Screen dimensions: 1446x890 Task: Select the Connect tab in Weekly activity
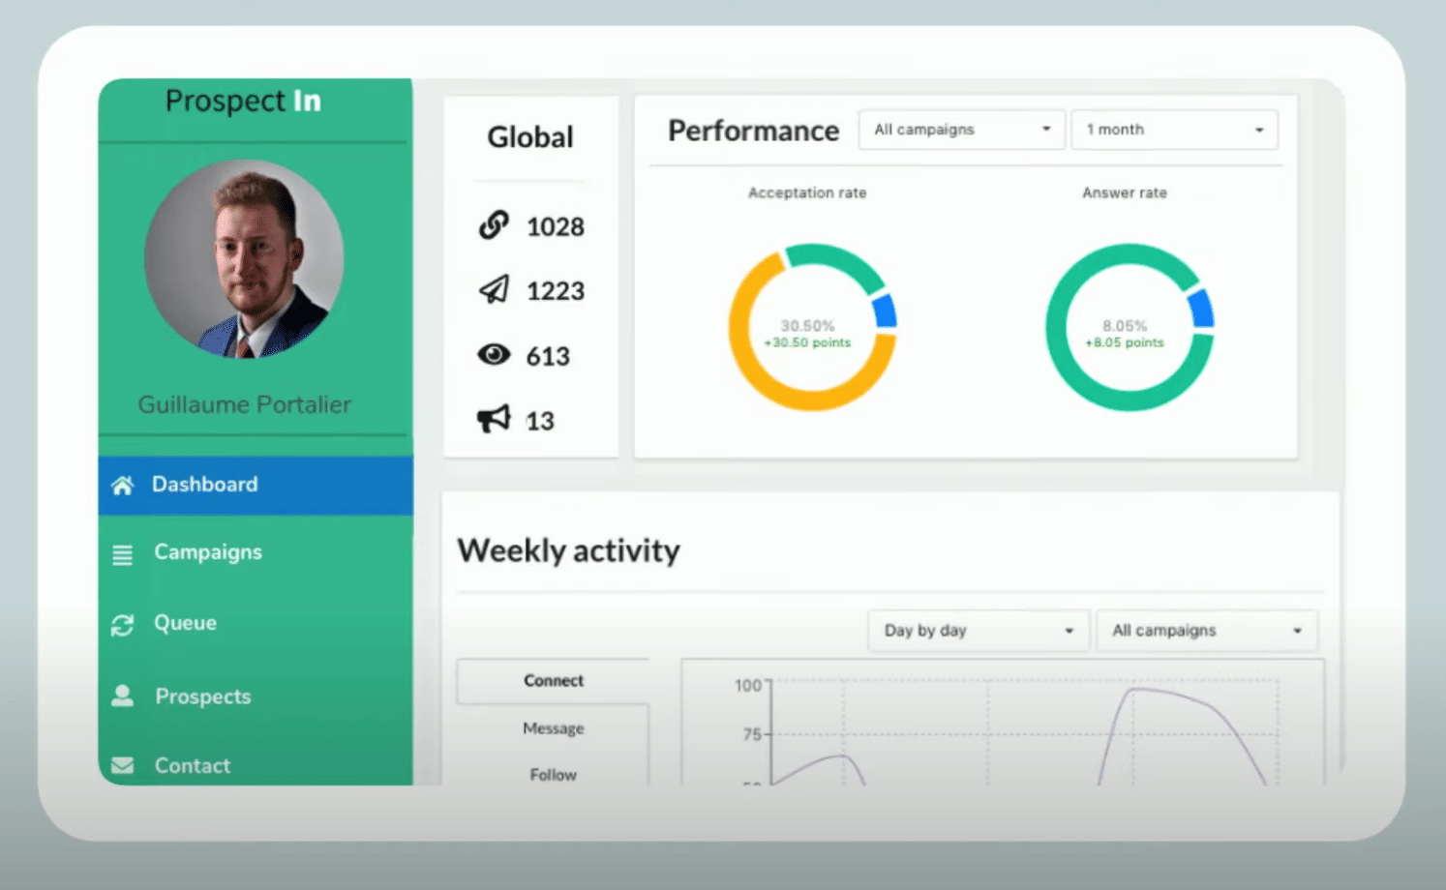554,681
